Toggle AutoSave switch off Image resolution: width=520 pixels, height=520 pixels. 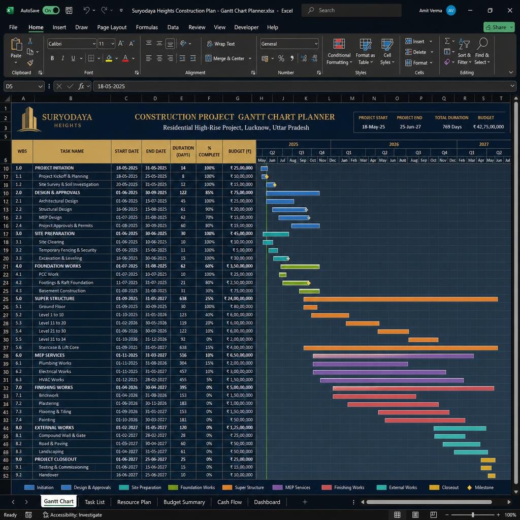[51, 10]
